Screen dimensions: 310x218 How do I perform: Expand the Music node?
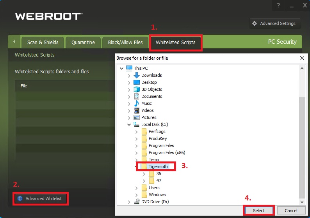[129, 104]
